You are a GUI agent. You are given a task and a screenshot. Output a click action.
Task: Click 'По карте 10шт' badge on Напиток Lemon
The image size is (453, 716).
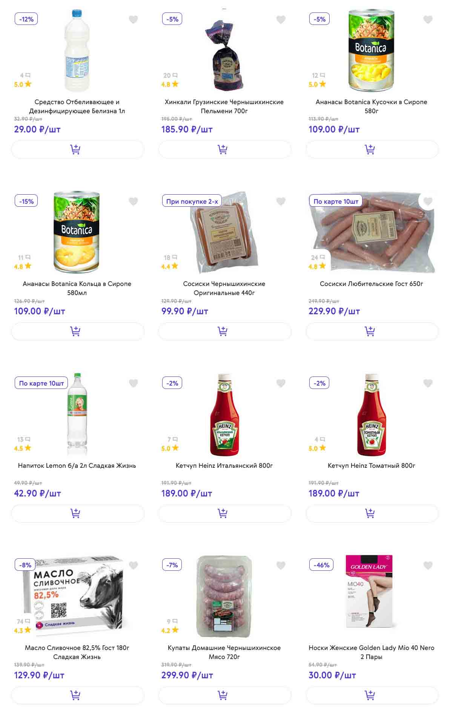pos(41,383)
